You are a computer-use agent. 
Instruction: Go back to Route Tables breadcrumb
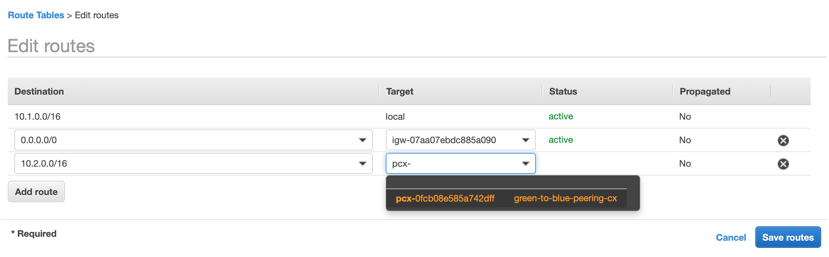pos(36,15)
